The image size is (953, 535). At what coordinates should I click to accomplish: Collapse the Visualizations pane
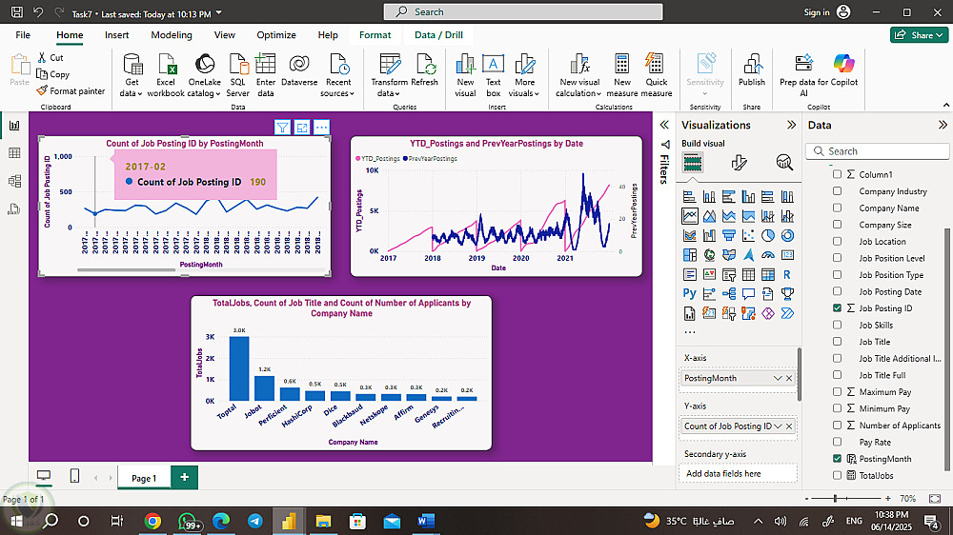tap(791, 125)
